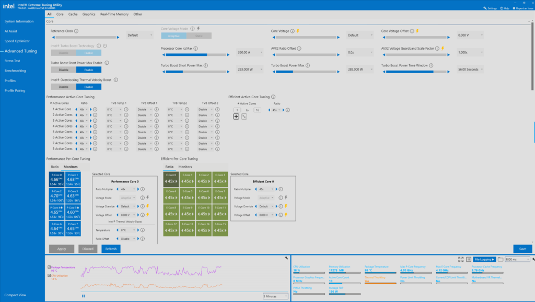Add an efficient active-core group with plus icon

(x=236, y=117)
